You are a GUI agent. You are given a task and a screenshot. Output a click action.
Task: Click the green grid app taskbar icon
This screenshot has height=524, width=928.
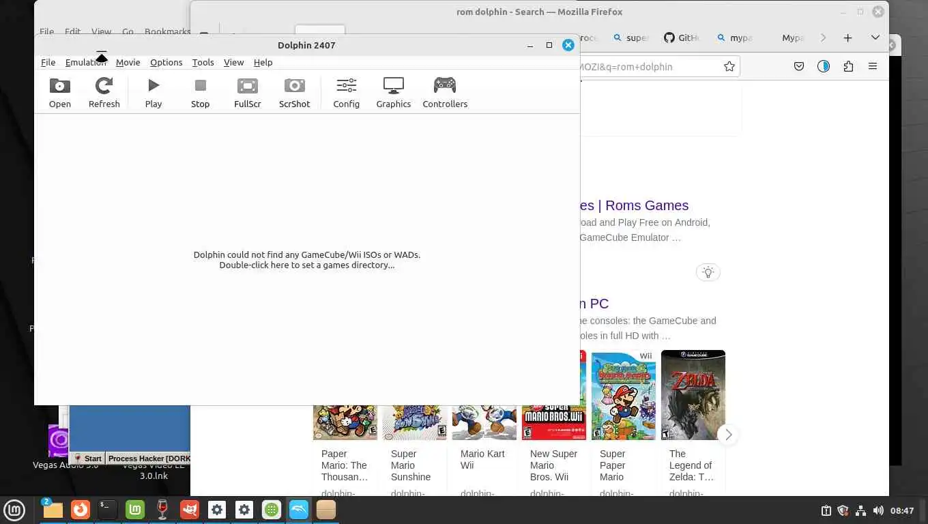pyautogui.click(x=272, y=510)
